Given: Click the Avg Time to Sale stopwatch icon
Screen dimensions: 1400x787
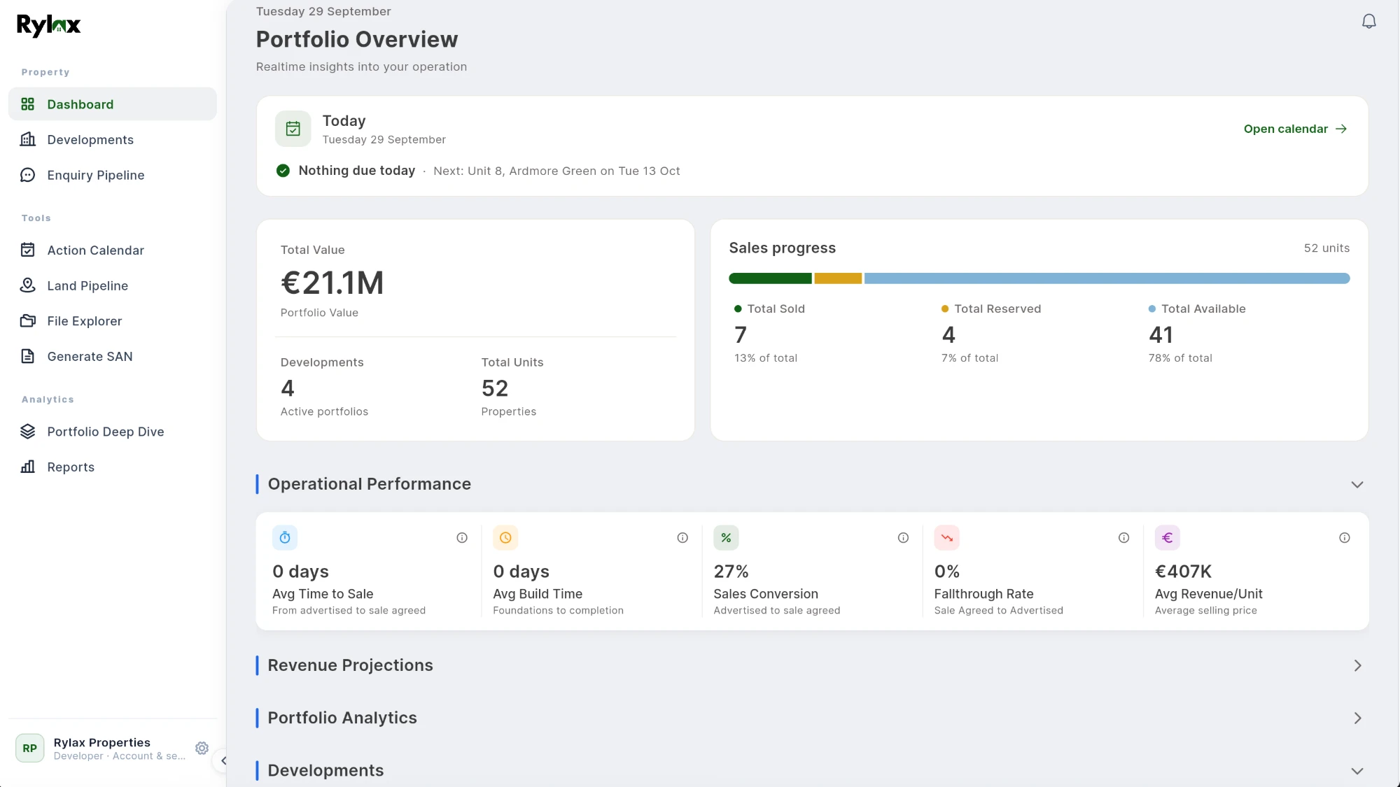Looking at the screenshot, I should tap(285, 538).
